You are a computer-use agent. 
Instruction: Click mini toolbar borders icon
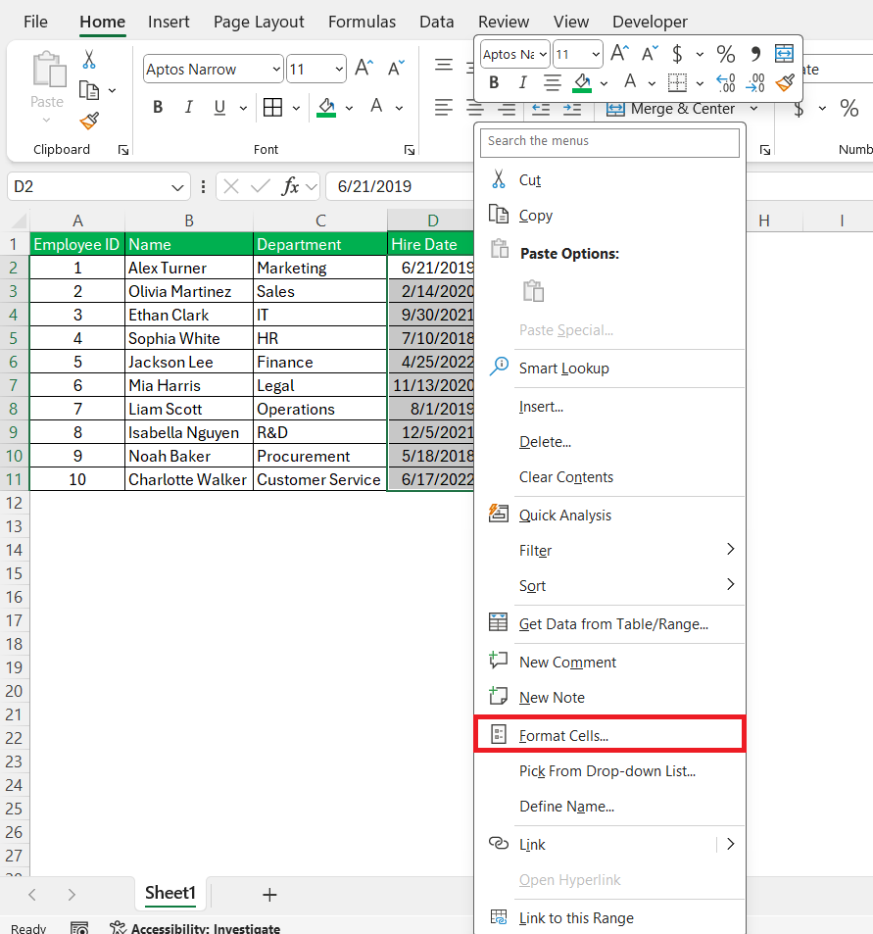click(677, 82)
